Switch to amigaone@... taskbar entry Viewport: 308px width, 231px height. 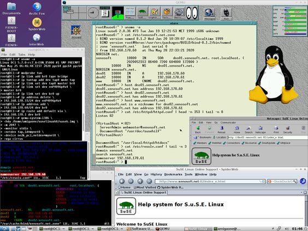(x=227, y=229)
